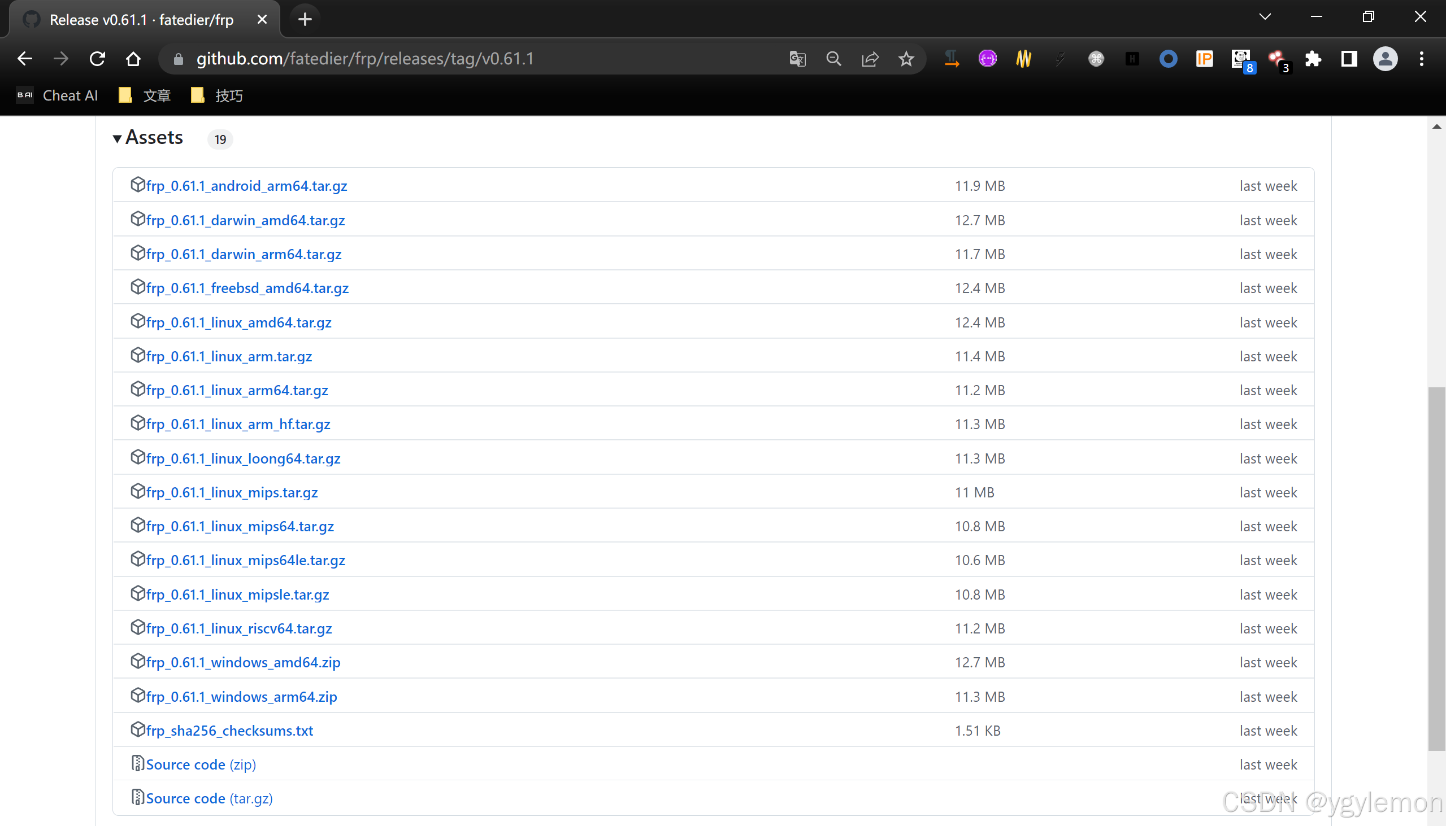Click the share page icon
The image size is (1446, 826).
click(870, 58)
